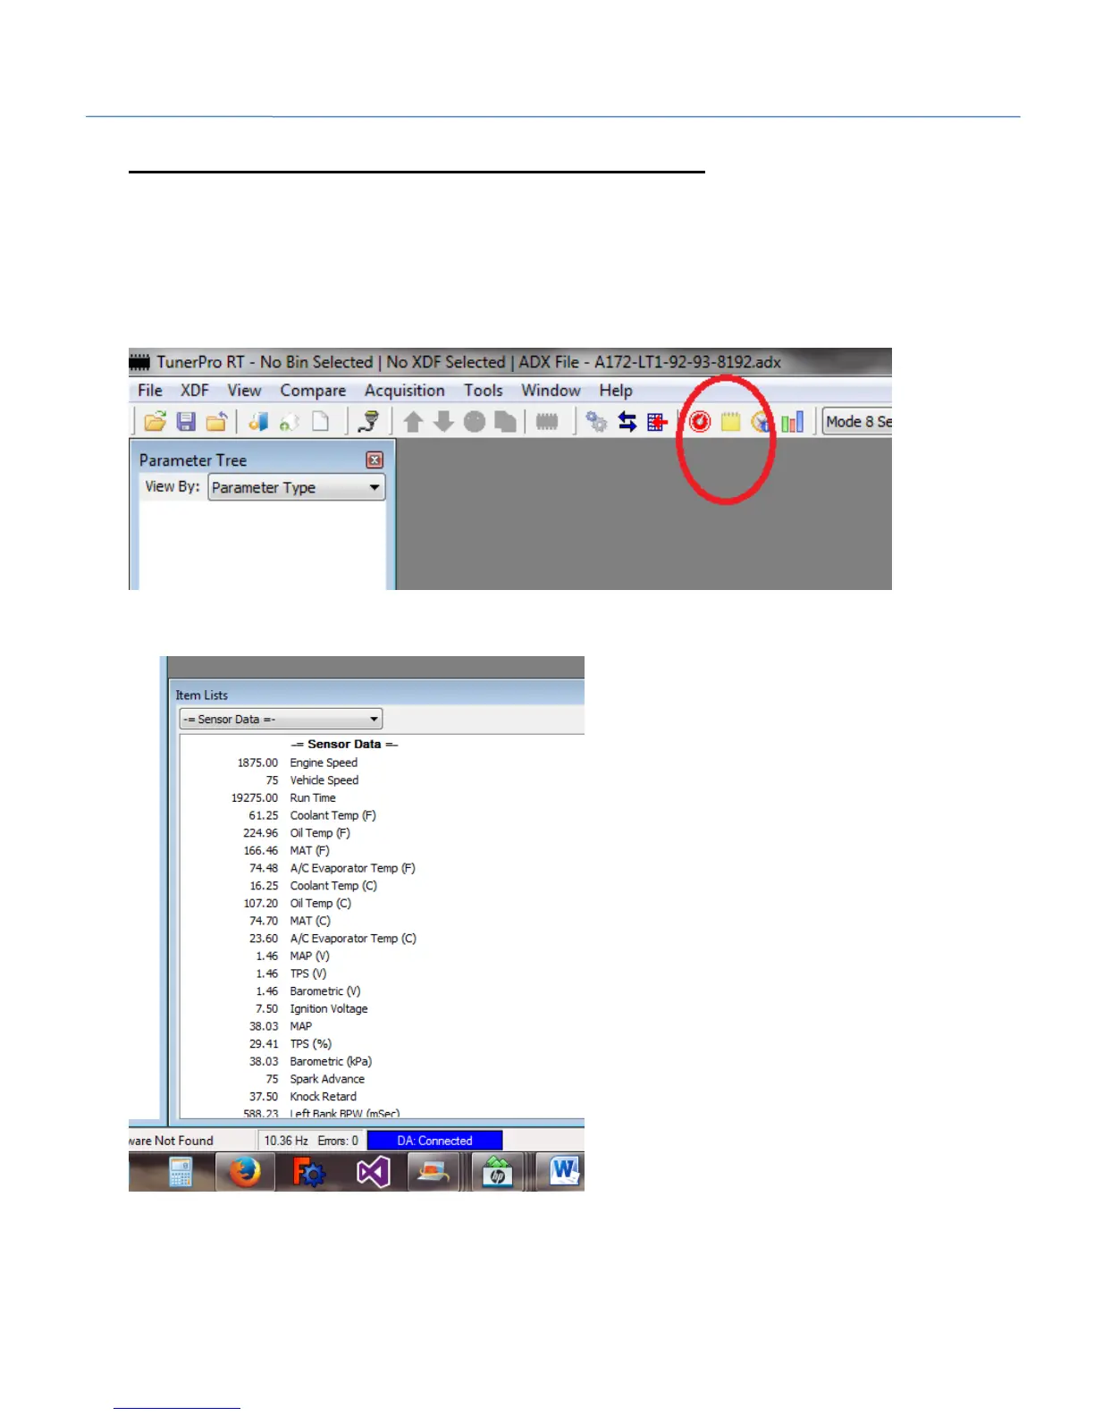Open the colored bar chart histogram icon

pos(793,422)
